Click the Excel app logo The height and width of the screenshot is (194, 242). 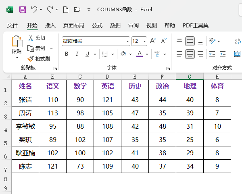tap(10, 10)
